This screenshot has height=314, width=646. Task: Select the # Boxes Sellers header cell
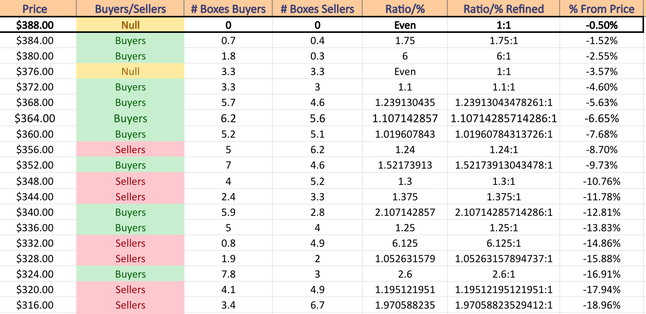(x=317, y=9)
